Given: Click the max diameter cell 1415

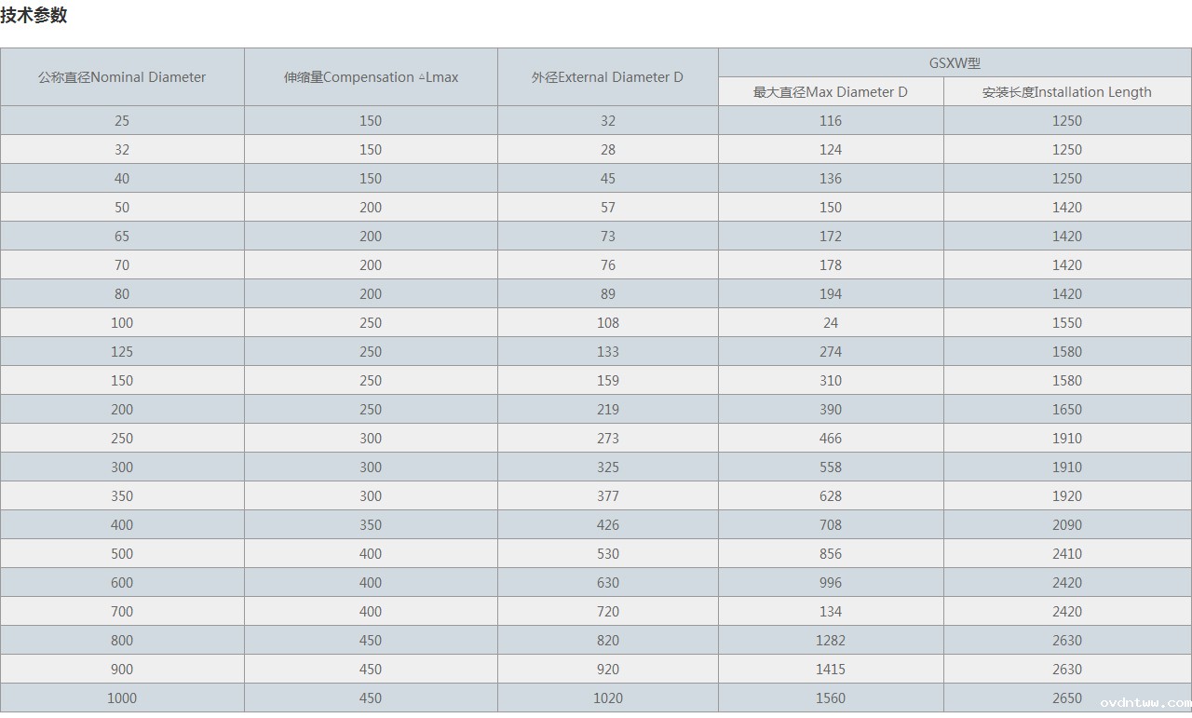Looking at the screenshot, I should point(831,670).
